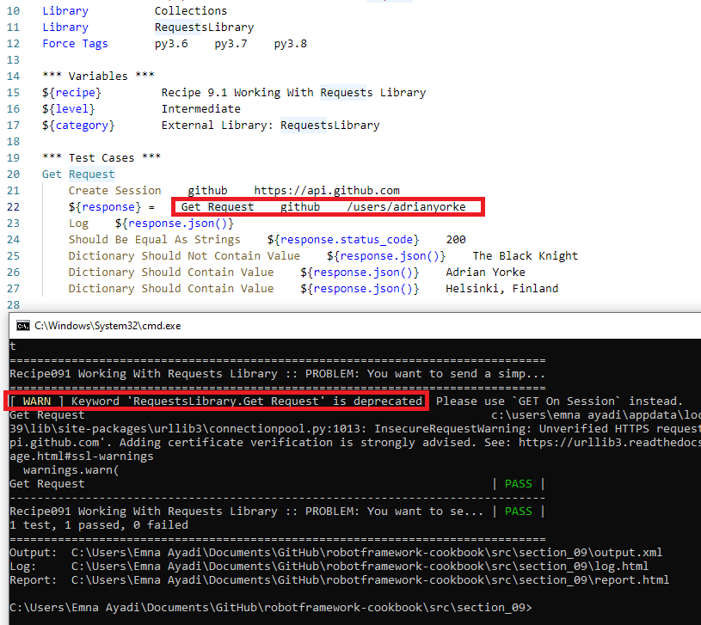This screenshot has height=625, width=701.
Task: Click the 'py3.7' tag
Action: click(231, 44)
